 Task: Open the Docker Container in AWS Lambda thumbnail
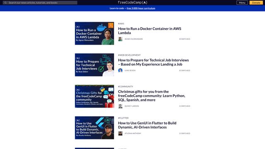94,33
